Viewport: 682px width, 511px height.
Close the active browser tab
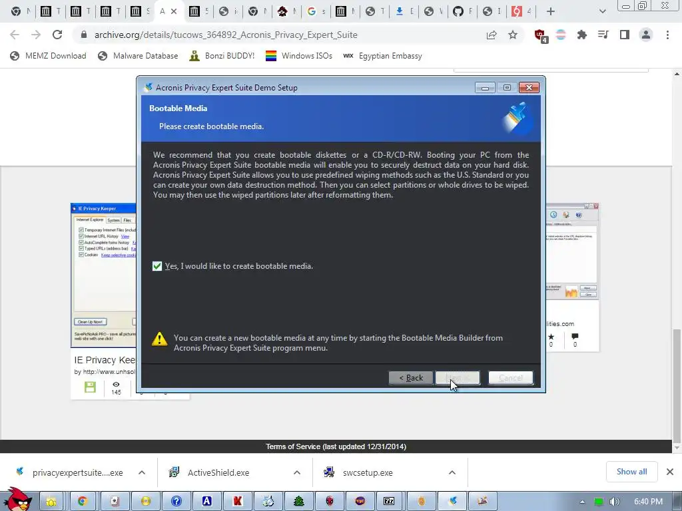click(174, 11)
